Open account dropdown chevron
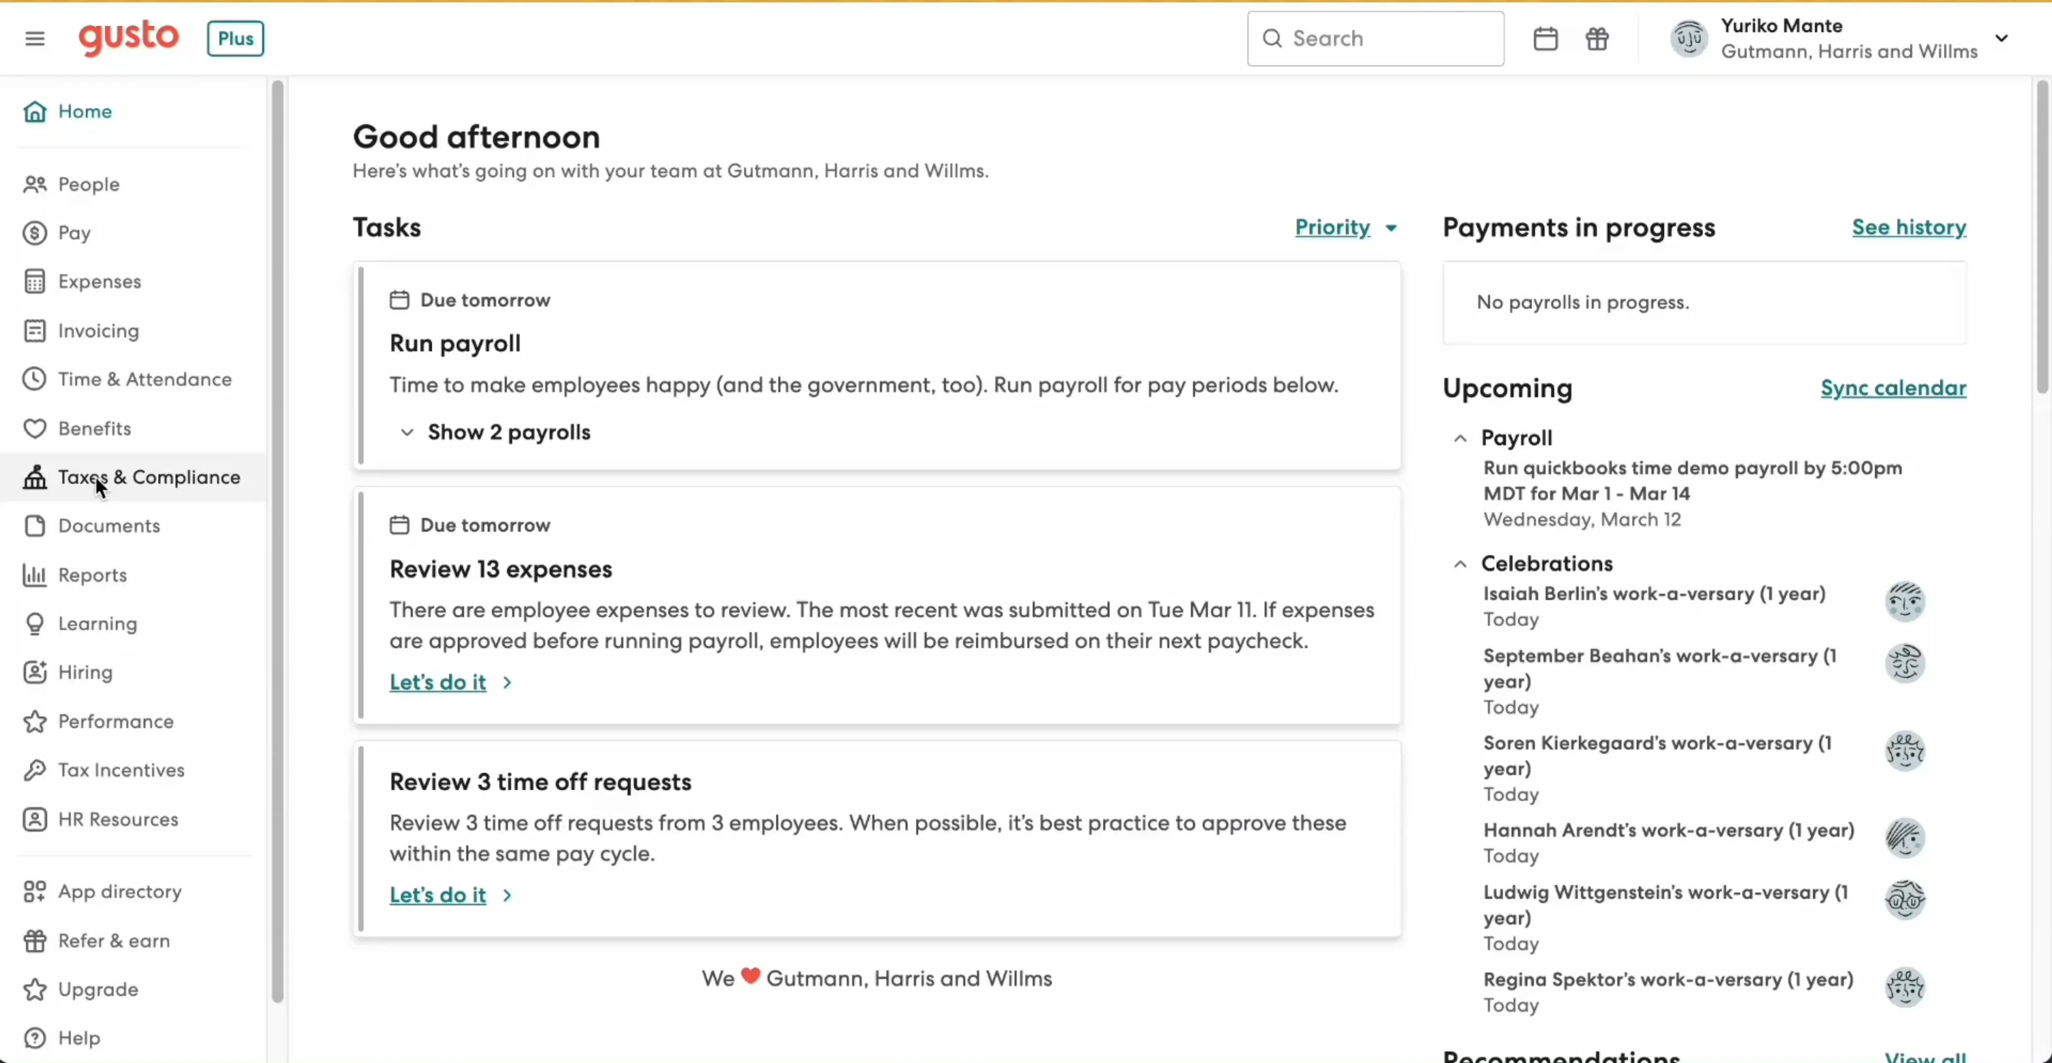The image size is (2052, 1063). click(2001, 38)
